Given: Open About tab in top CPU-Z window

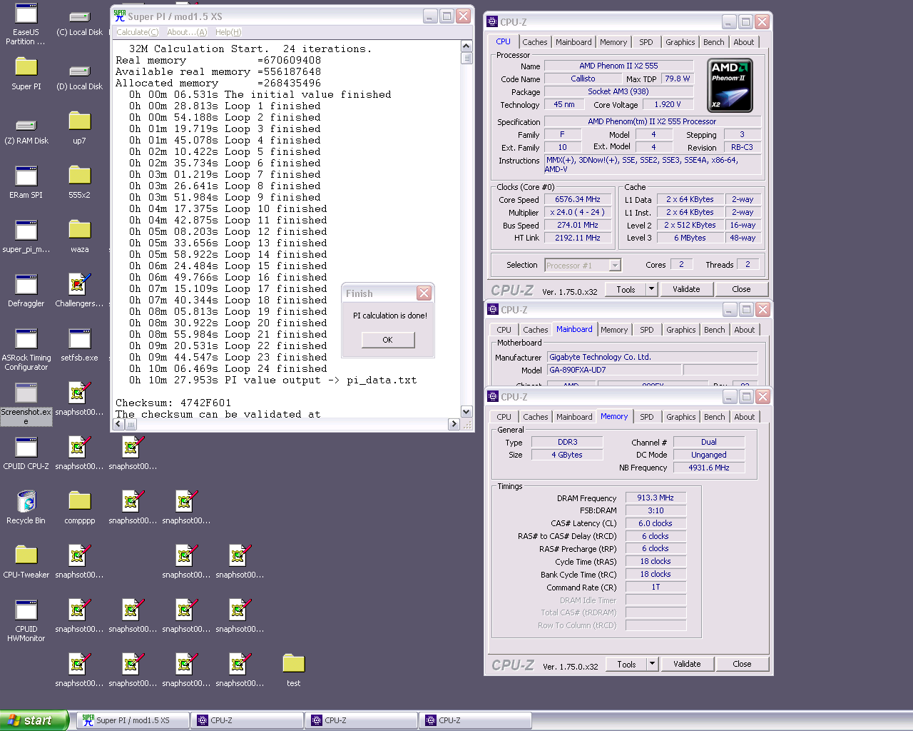Looking at the screenshot, I should [x=744, y=42].
